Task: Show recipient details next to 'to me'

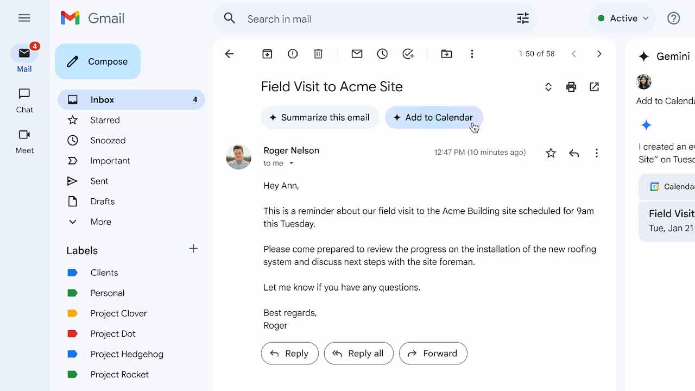Action: 291,163
